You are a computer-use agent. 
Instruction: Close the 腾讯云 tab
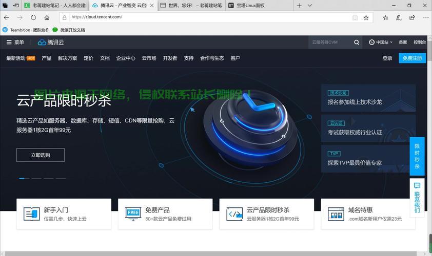pos(152,5)
